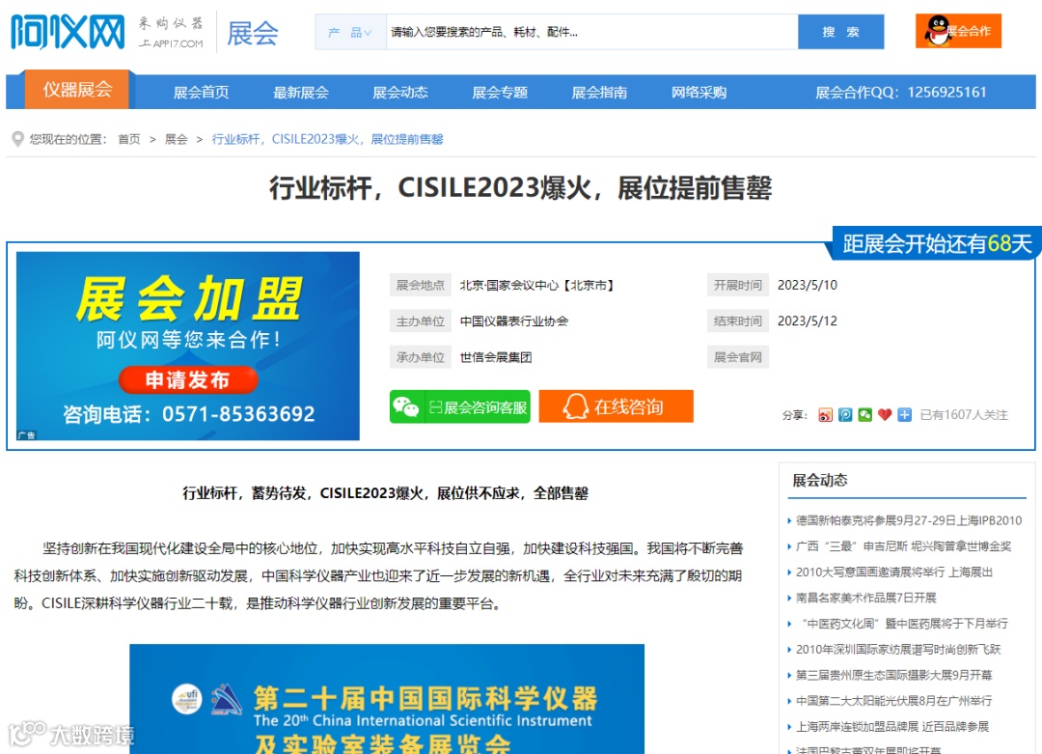The height and width of the screenshot is (754, 1042).
Task: Go to 展会 in the breadcrumb
Action: pyautogui.click(x=177, y=139)
